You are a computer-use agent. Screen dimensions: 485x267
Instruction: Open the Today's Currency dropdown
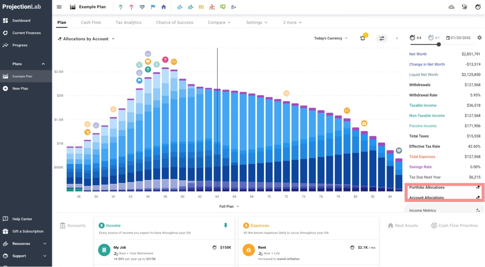(x=331, y=38)
